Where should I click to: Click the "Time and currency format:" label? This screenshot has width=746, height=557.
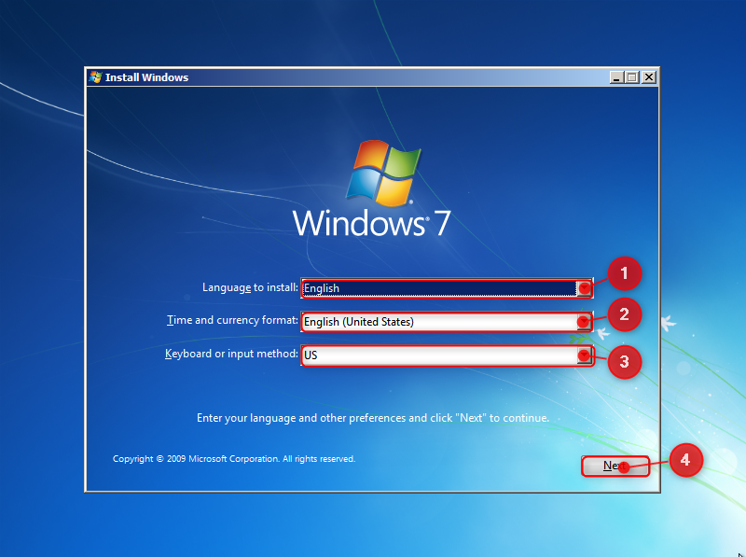click(x=232, y=320)
